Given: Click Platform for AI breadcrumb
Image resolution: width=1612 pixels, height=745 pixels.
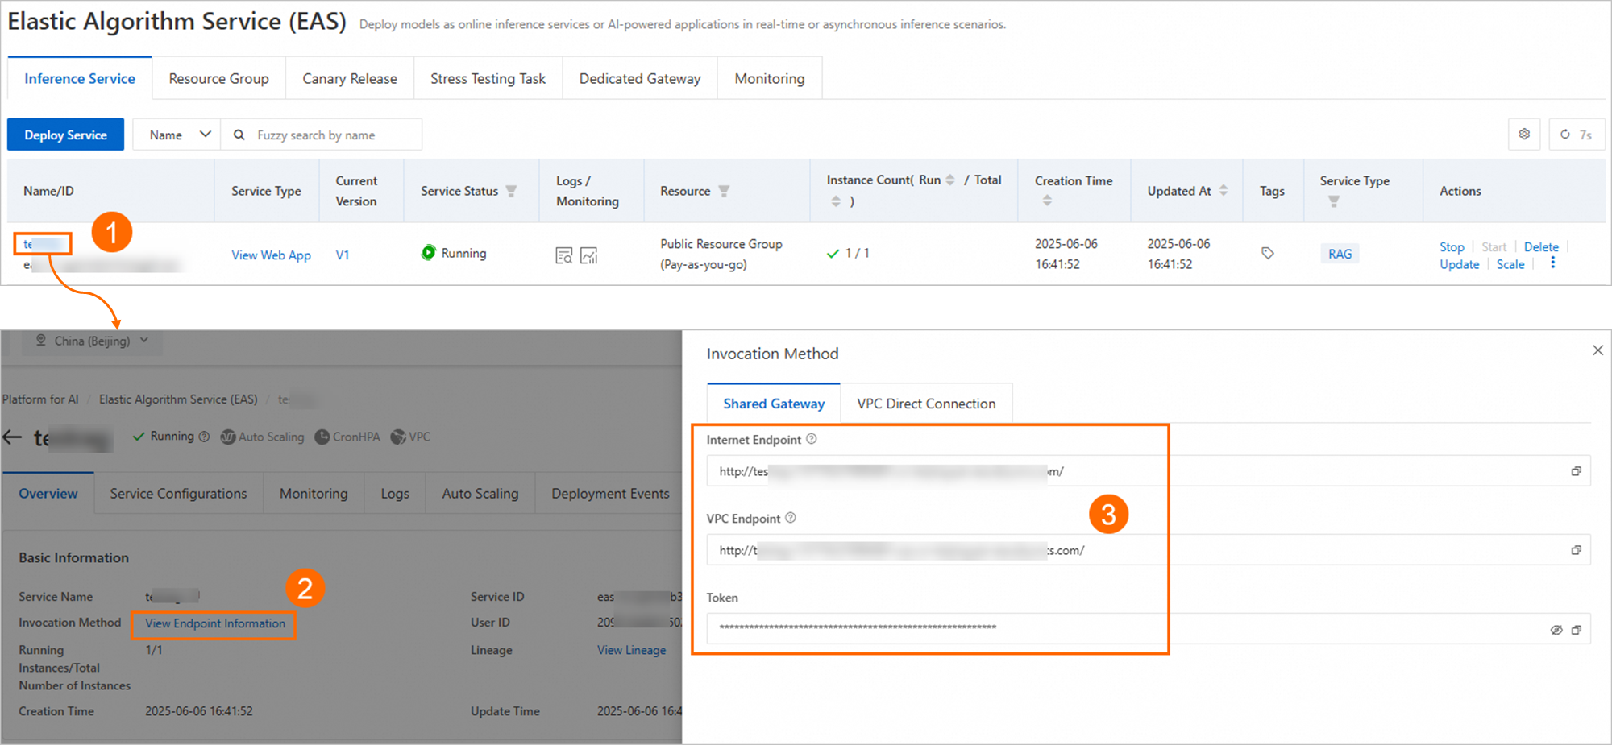Looking at the screenshot, I should point(40,399).
